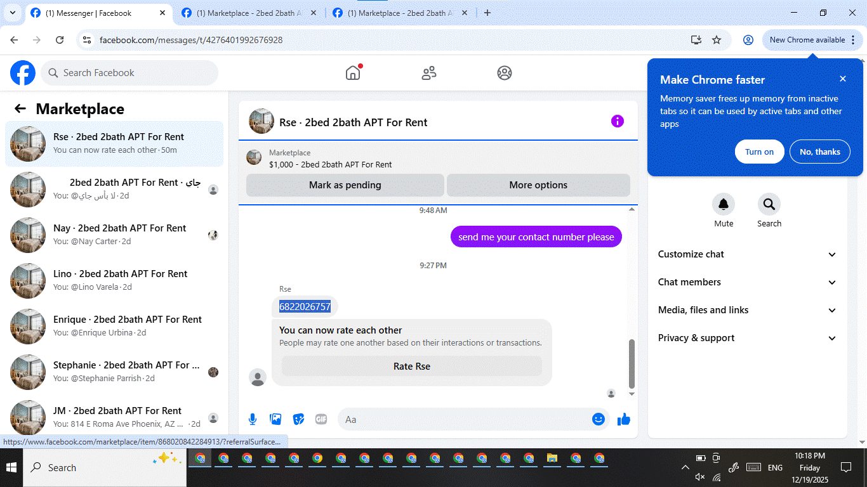The width and height of the screenshot is (867, 487).
Task: Expand Privacy & support section
Action: pos(747,338)
